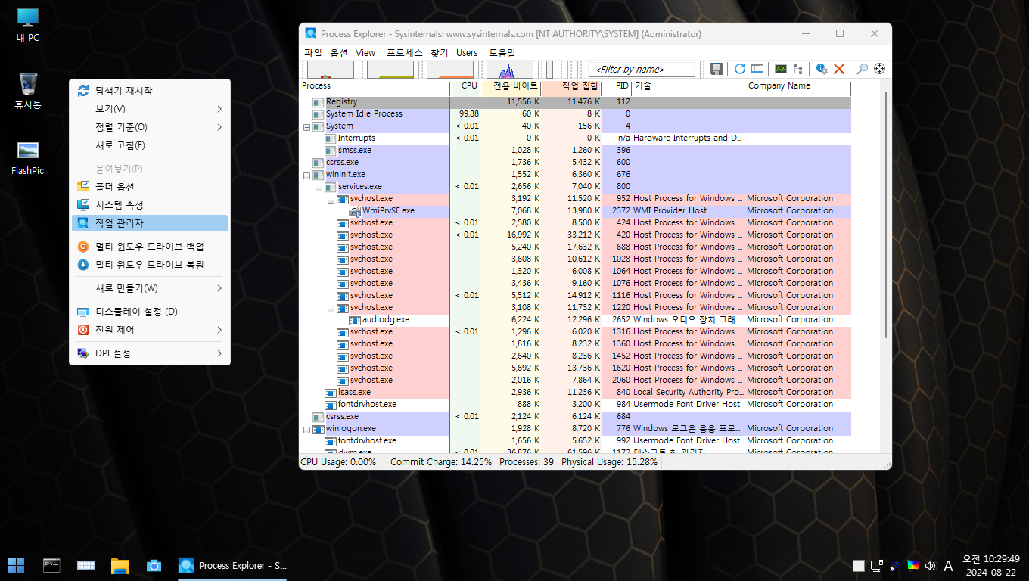Choose 탐색기 재시작 in context menu
The height and width of the screenshot is (581, 1029).
coord(150,91)
